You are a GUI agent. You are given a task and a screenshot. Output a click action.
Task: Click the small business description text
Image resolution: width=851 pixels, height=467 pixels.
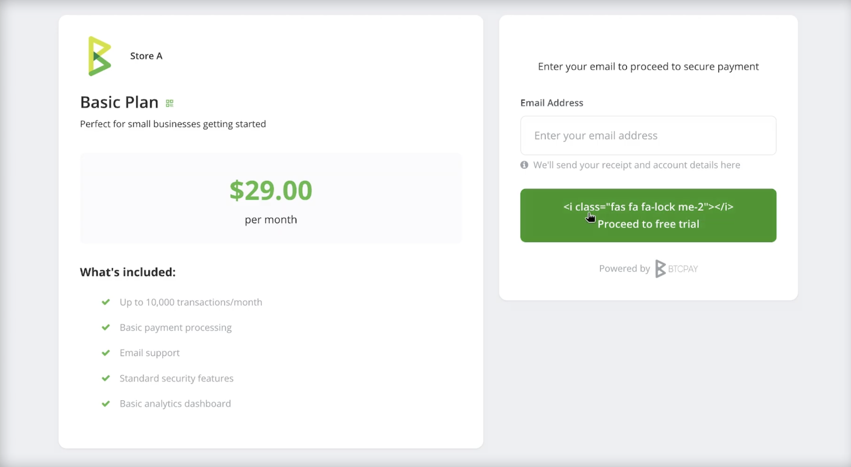coord(172,124)
